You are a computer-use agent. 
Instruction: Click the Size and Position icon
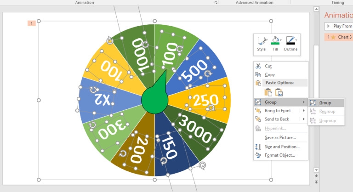(x=258, y=147)
